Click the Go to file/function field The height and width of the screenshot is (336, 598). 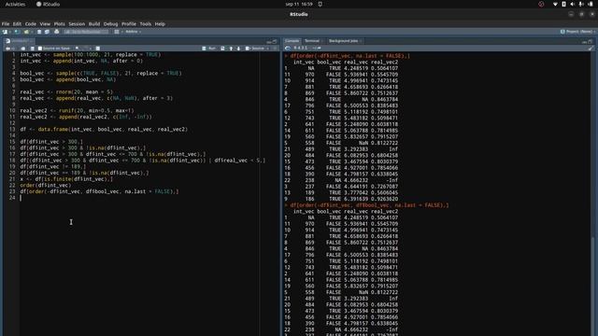[85, 32]
